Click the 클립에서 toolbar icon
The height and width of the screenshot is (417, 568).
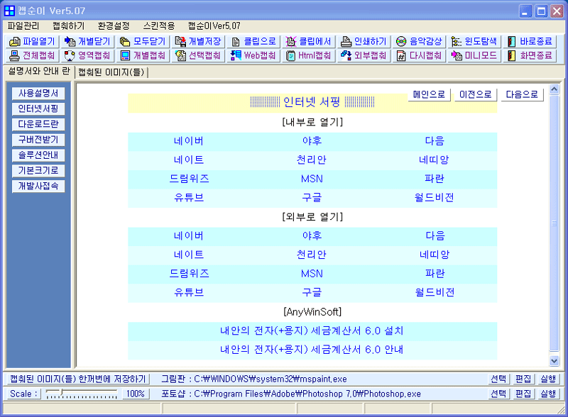290,42
